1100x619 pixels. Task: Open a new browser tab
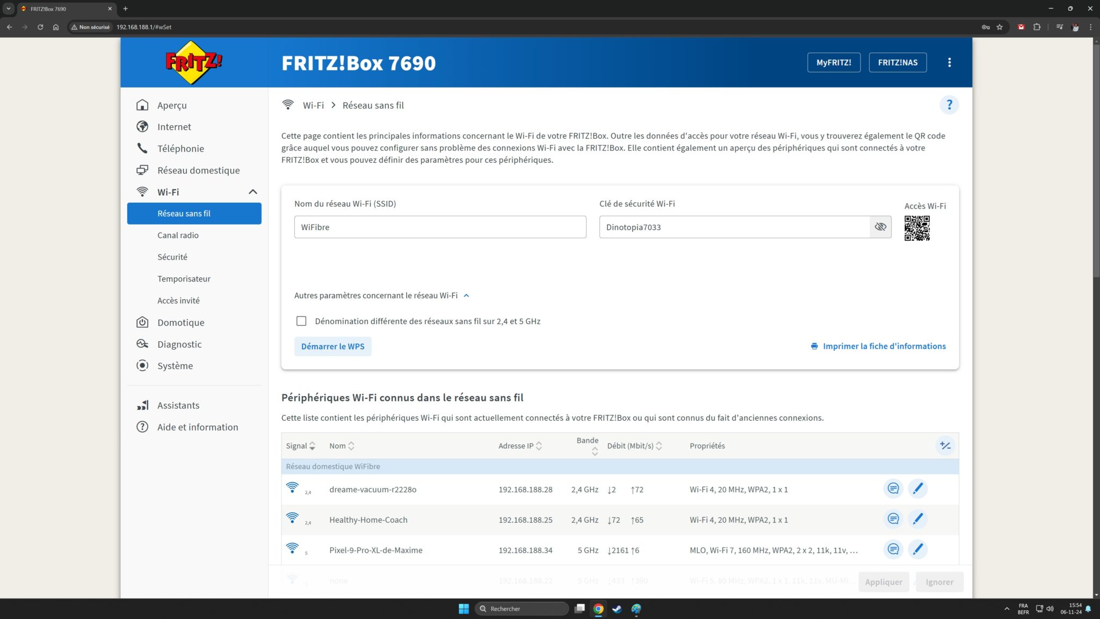point(125,9)
